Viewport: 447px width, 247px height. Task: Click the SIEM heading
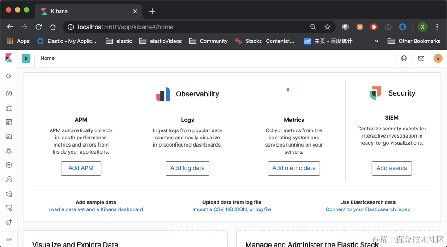pos(392,117)
